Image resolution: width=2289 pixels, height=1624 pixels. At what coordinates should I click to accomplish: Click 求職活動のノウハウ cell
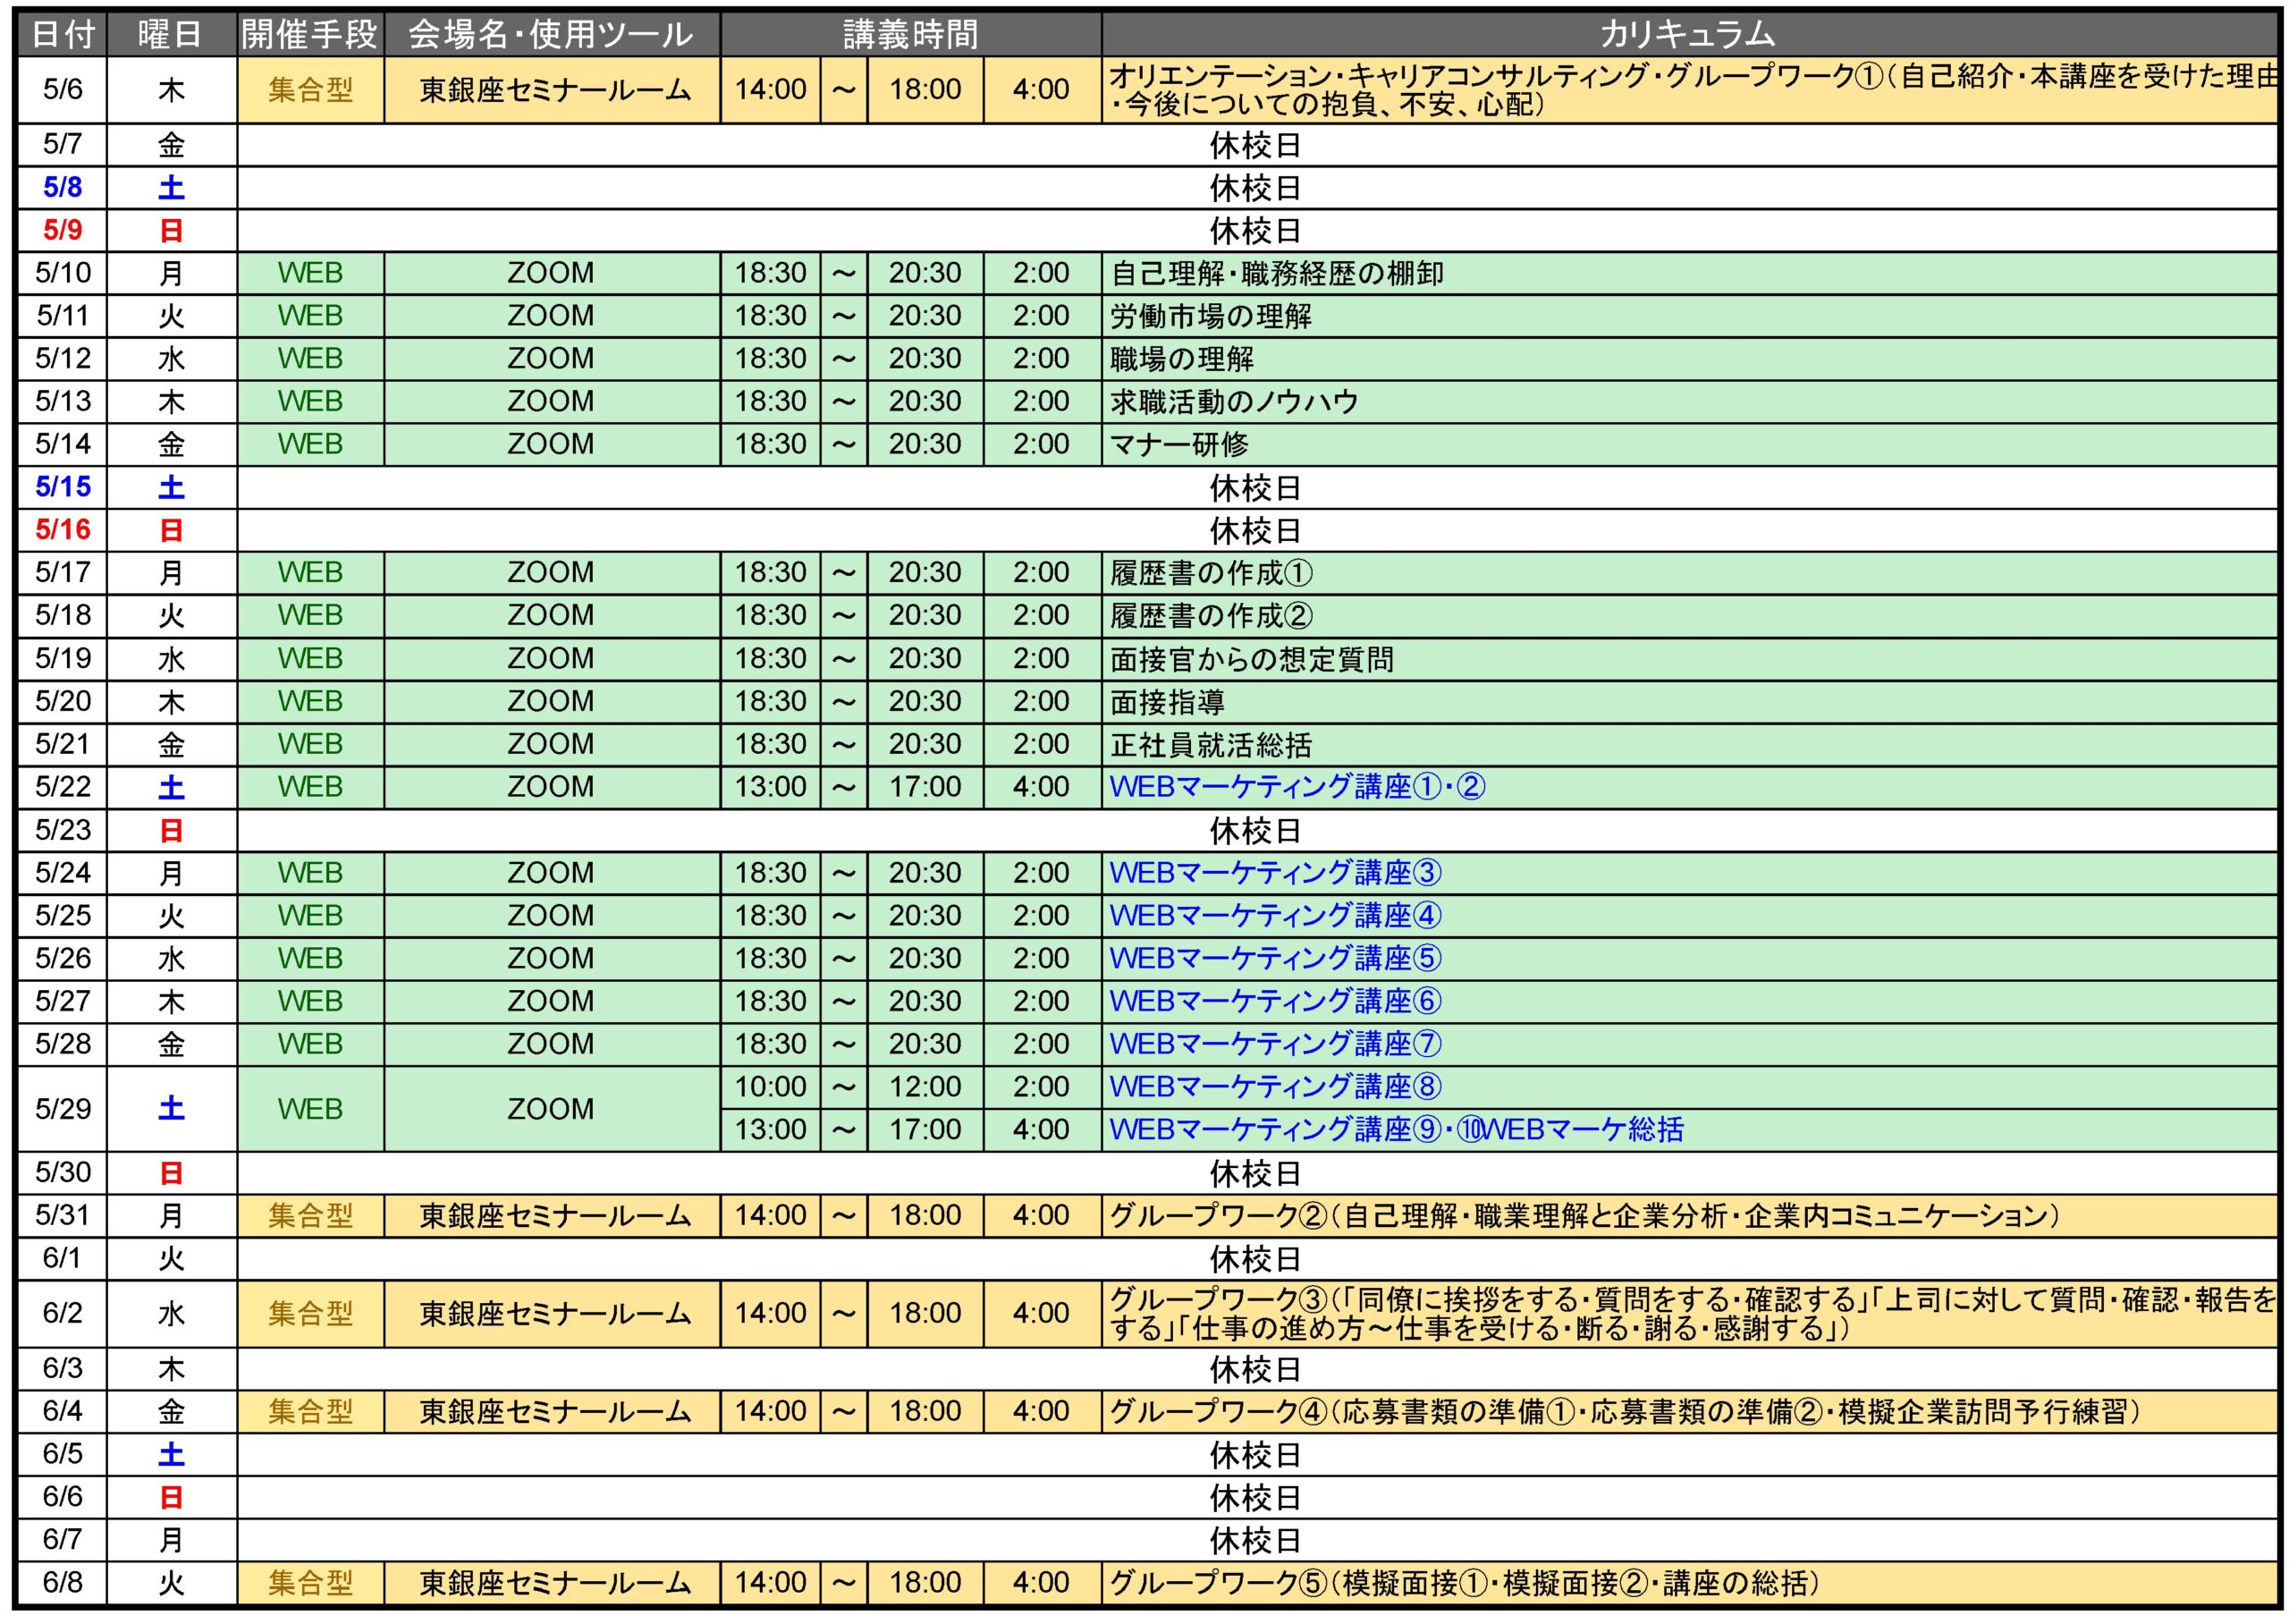[x=1689, y=401]
